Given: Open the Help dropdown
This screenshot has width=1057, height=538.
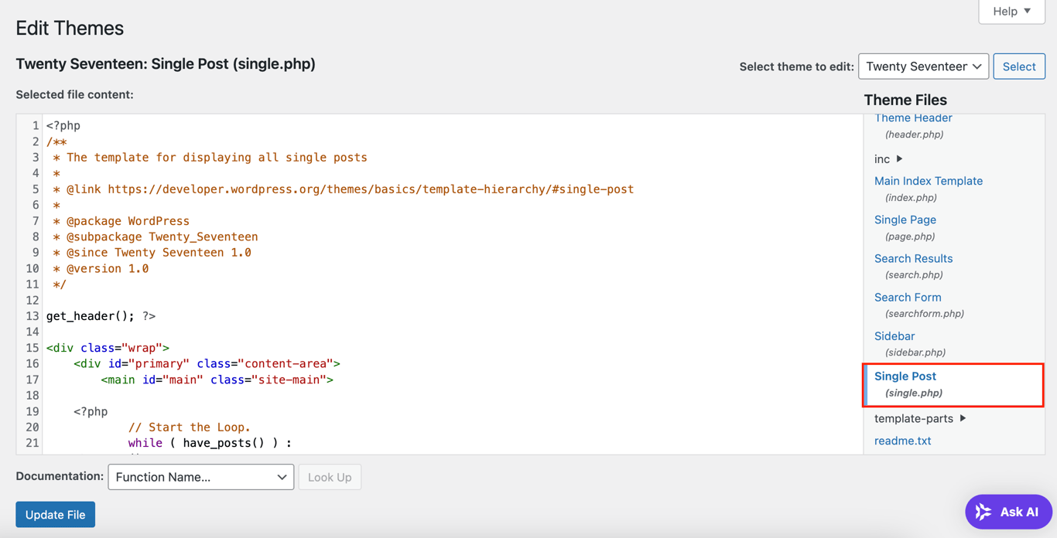Looking at the screenshot, I should 1011,12.
